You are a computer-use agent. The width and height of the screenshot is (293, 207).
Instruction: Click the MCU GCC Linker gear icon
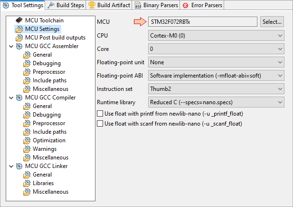point(19,166)
